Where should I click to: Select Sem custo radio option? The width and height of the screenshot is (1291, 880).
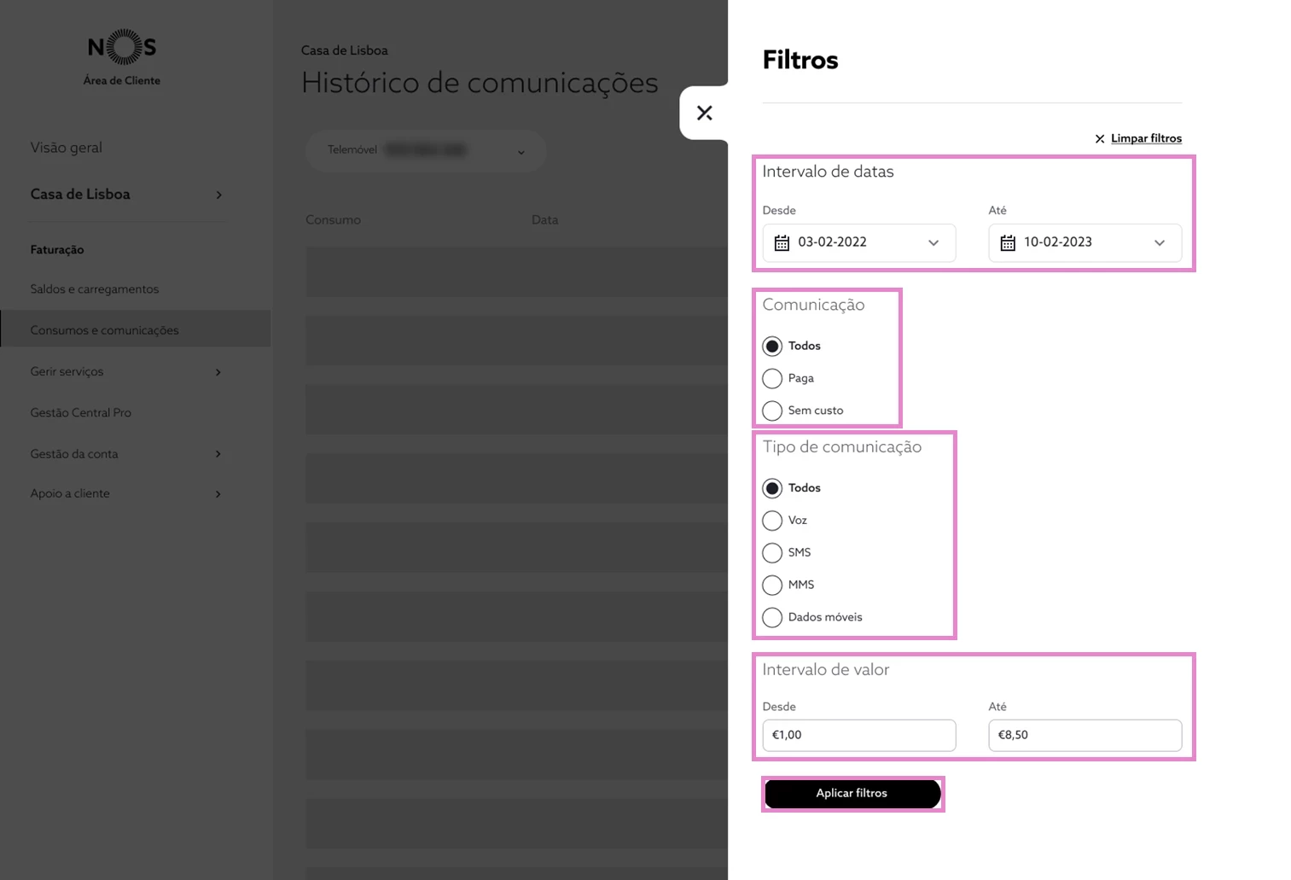click(x=772, y=411)
